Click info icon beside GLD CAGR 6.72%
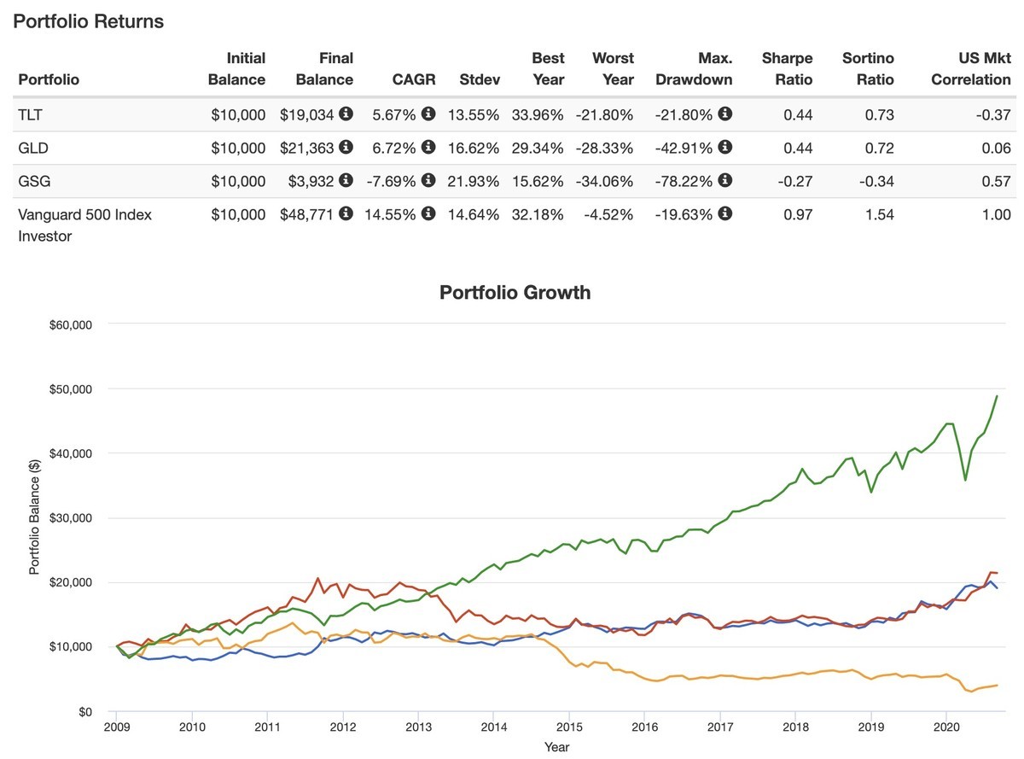This screenshot has width=1024, height=759. tap(428, 147)
